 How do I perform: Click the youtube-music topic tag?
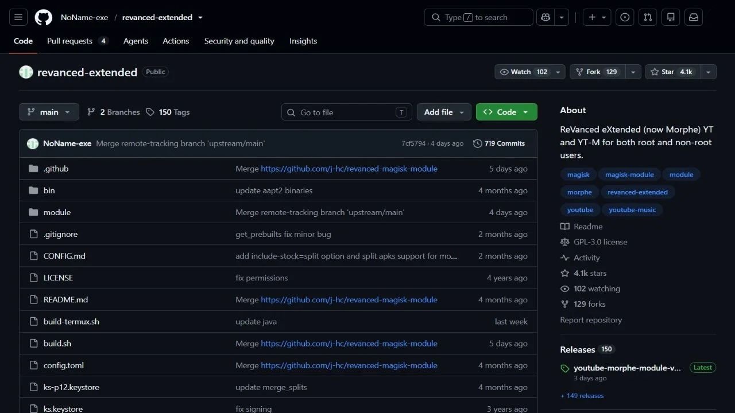click(632, 210)
